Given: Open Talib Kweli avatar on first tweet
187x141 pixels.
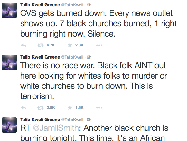Looking at the screenshot, I should [x=9, y=10].
